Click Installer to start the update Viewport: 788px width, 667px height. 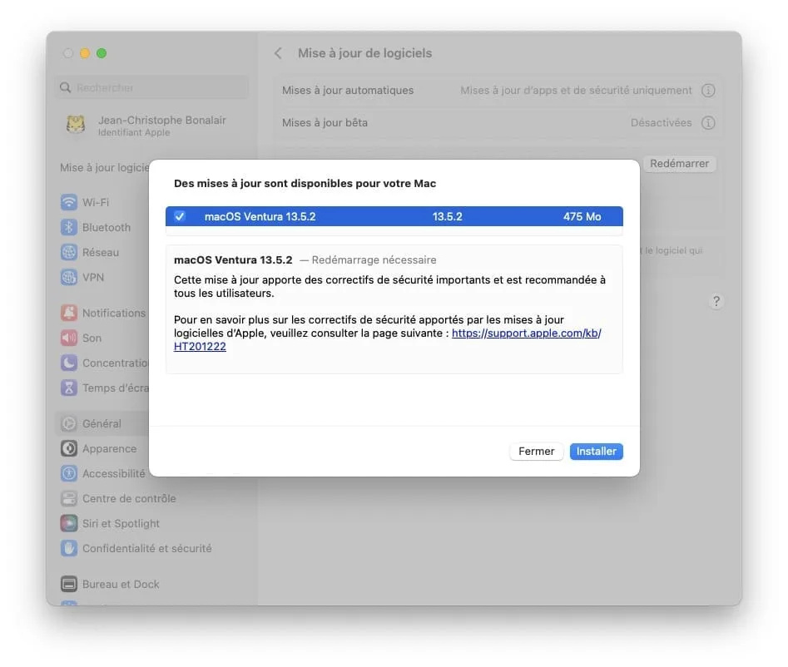click(596, 451)
